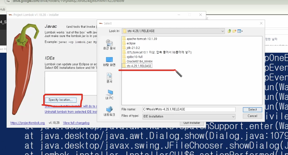Minimize the Project Lombok installer window
Screen dimensions: 288x155
pos(179,15)
